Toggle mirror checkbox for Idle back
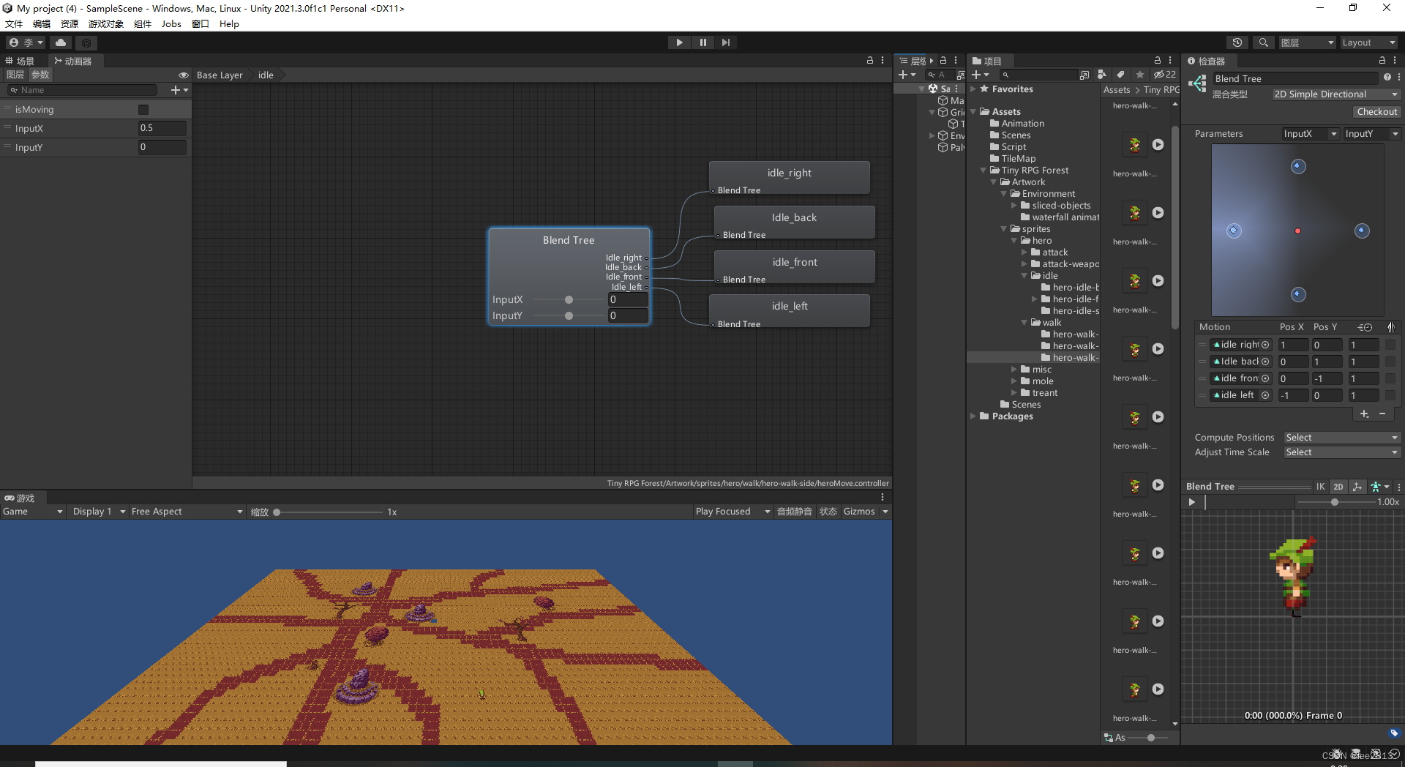 [x=1390, y=362]
